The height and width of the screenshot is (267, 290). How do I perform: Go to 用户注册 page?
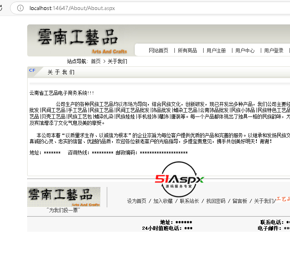click(x=216, y=50)
